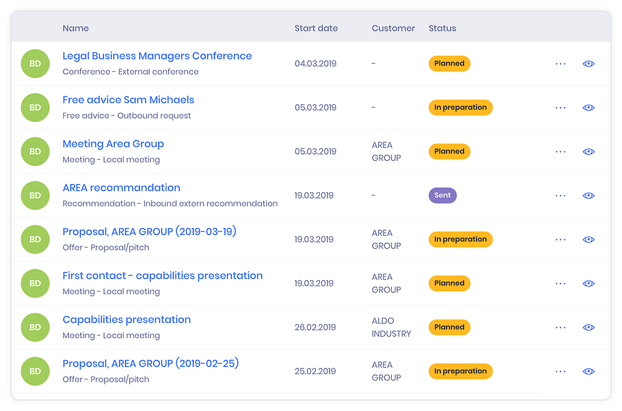Click eye icon for Proposal AREA GROUP (2019-02-25)
The height and width of the screenshot is (411, 622).
pos(588,371)
